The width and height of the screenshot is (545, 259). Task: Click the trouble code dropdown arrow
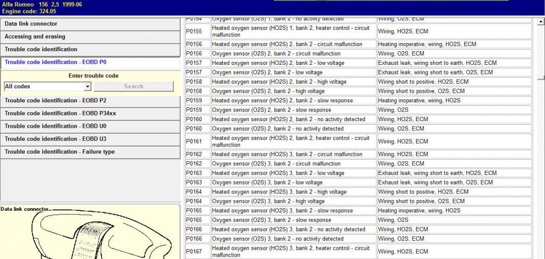coord(87,87)
